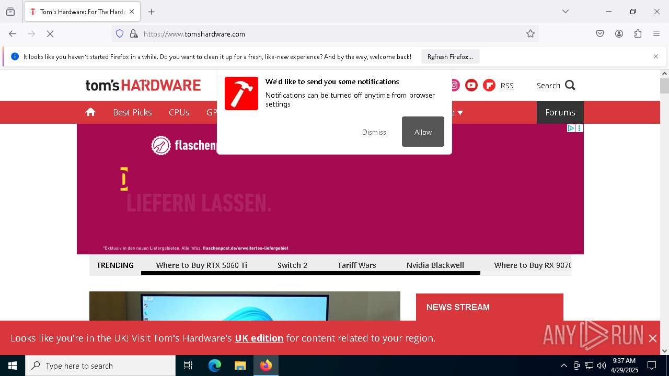Open tracking protection shield icon
This screenshot has width=669, height=376.
[x=120, y=34]
